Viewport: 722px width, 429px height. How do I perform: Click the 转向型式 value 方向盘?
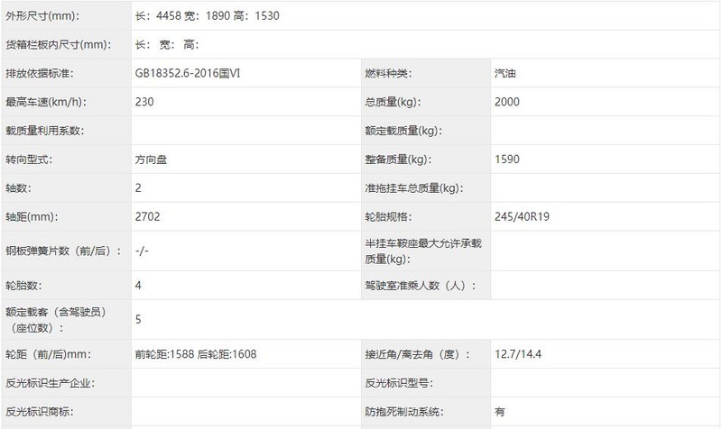[151, 160]
